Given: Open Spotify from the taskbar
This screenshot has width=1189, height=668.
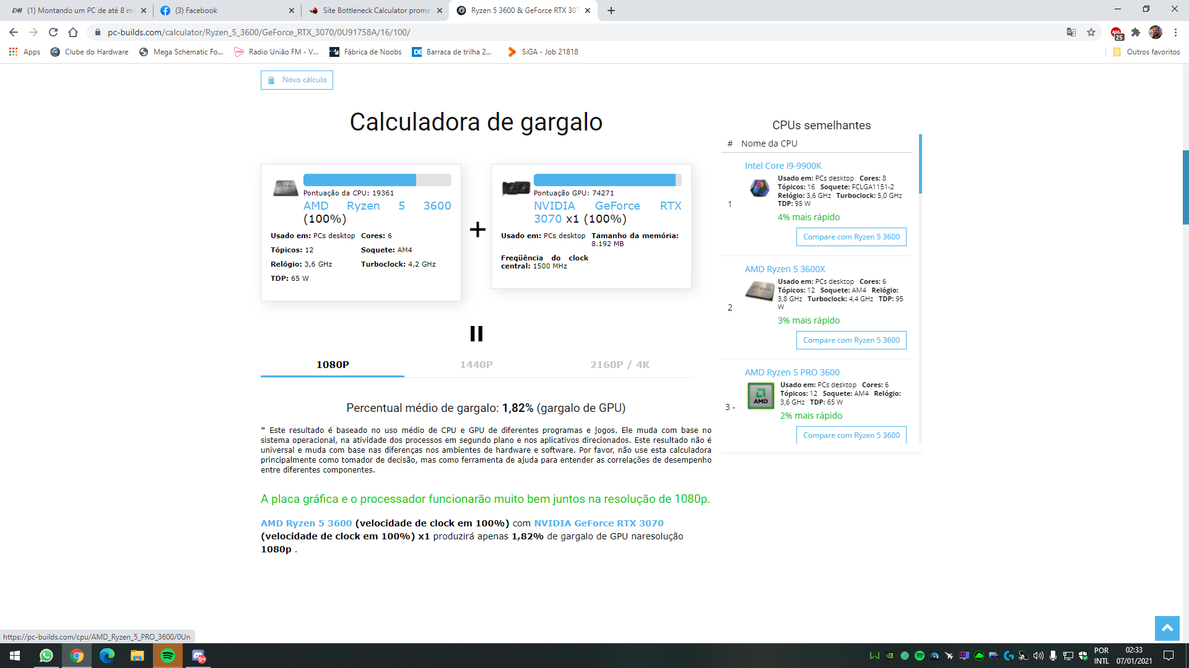Looking at the screenshot, I should (168, 656).
